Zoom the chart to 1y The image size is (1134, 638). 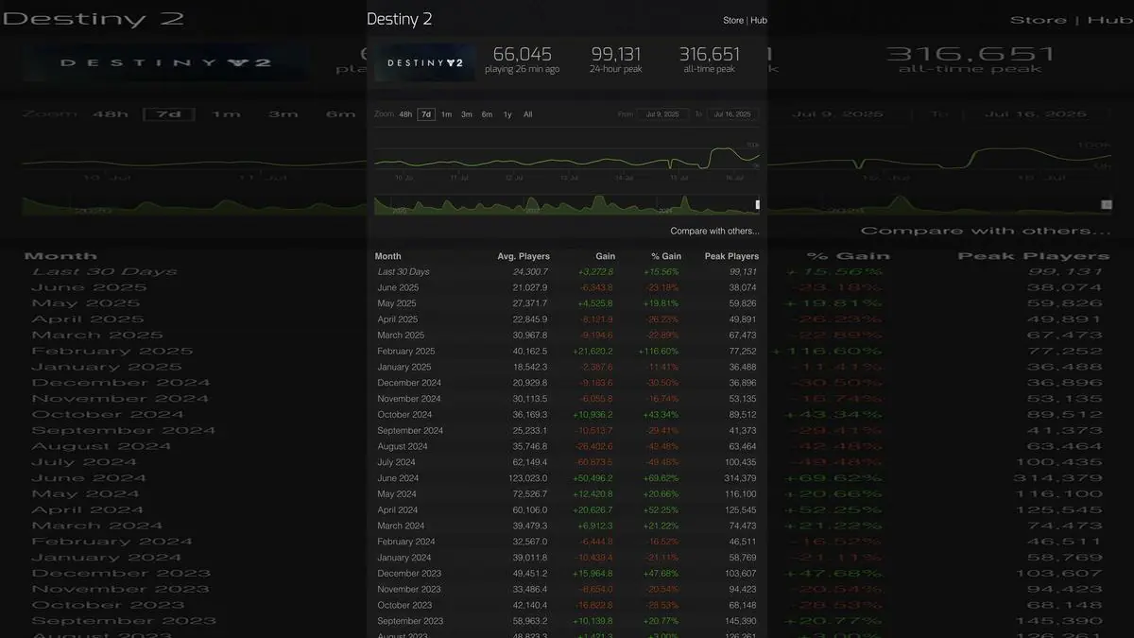point(507,114)
